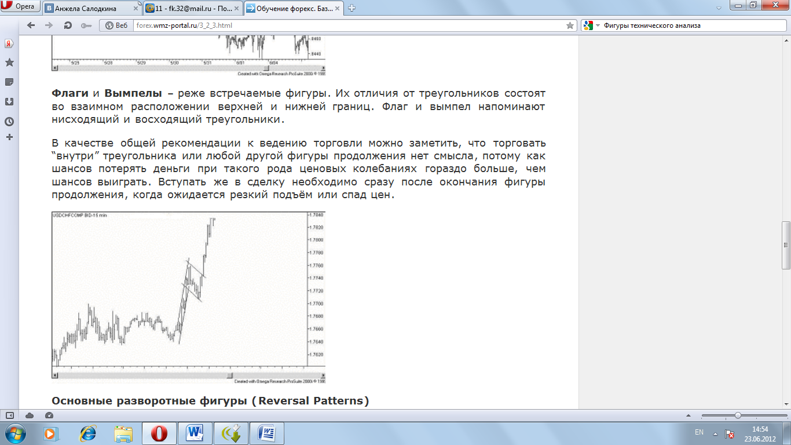The image size is (791, 445).
Task: Open the clock showing 14:54
Action: (760, 433)
